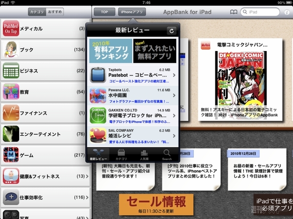
Task: Tap the ゲーム count (217)
Action: [80, 155]
